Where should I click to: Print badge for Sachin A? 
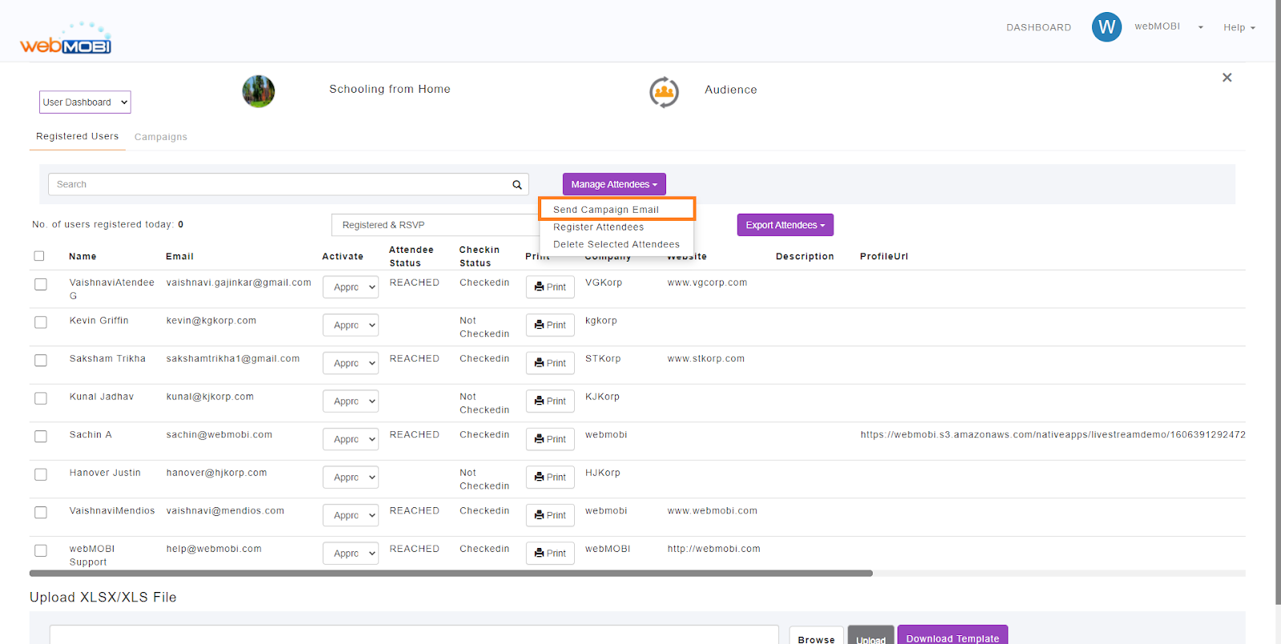pyautogui.click(x=550, y=439)
